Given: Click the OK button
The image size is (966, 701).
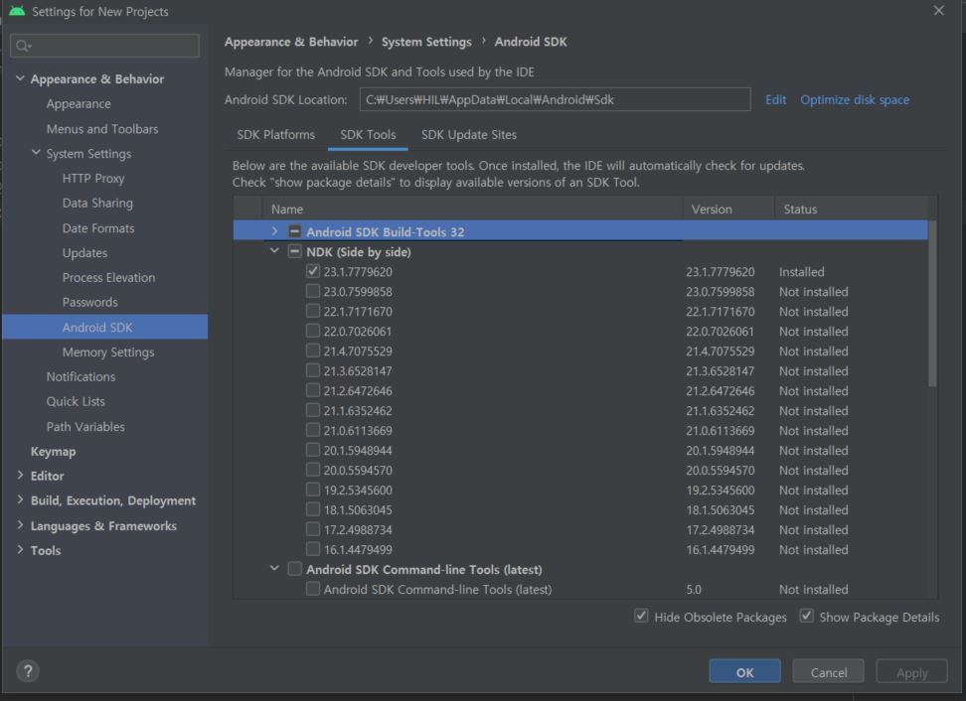Looking at the screenshot, I should click(744, 672).
